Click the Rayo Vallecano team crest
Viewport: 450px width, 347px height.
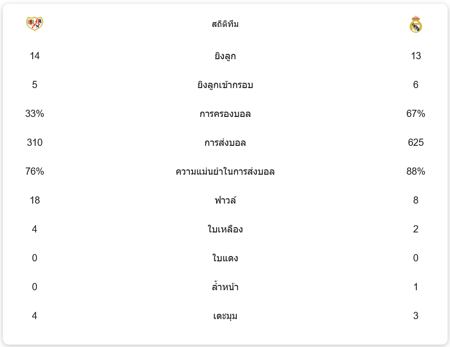tap(35, 24)
